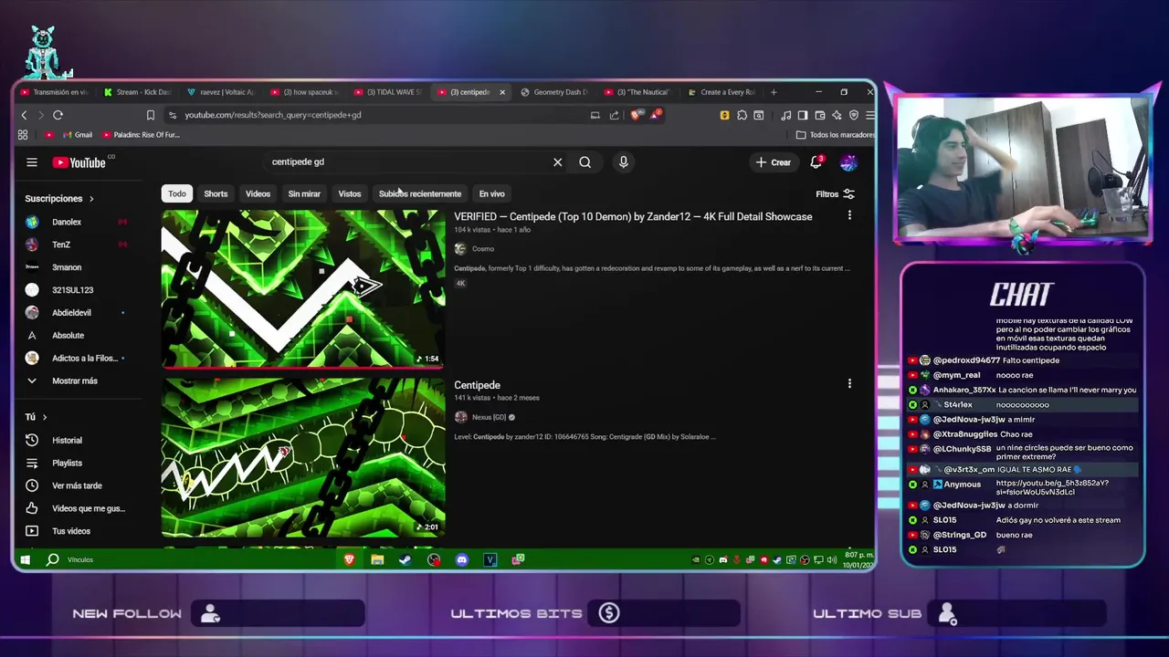Viewport: 1169px width, 657px height.
Task: Open the YouTube hamburger guide menu
Action: [32, 162]
